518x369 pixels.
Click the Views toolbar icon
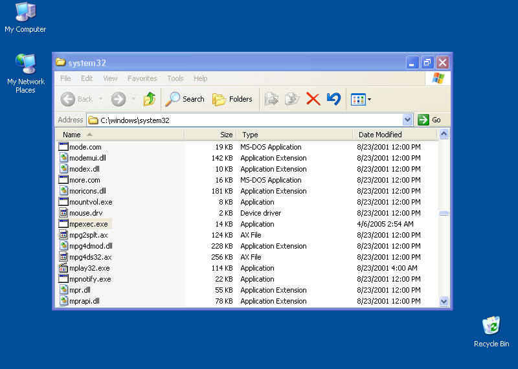pyautogui.click(x=358, y=99)
